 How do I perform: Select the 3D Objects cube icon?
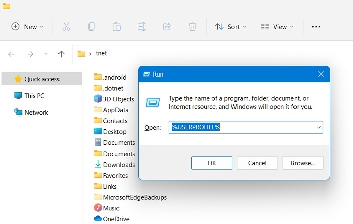(x=98, y=99)
